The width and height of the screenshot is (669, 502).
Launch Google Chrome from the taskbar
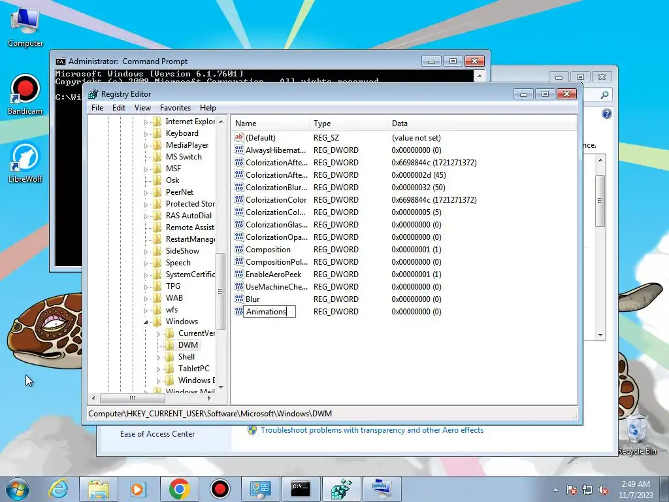click(x=179, y=489)
